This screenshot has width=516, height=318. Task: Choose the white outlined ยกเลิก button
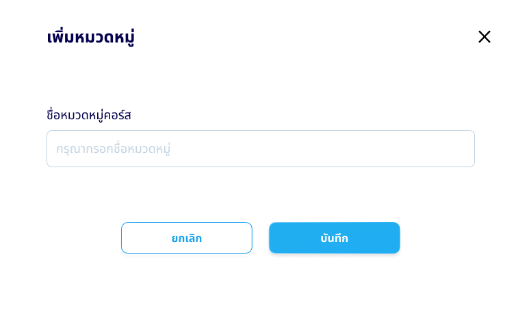click(187, 238)
